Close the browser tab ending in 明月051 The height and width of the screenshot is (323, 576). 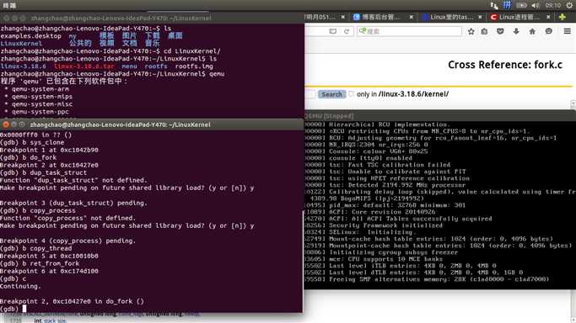click(x=342, y=17)
